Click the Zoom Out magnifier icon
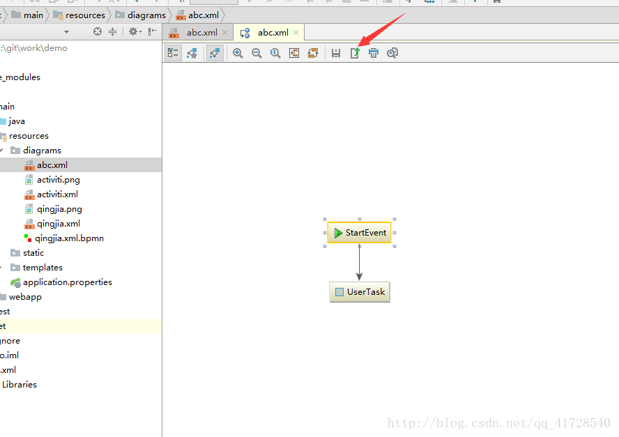 [257, 53]
